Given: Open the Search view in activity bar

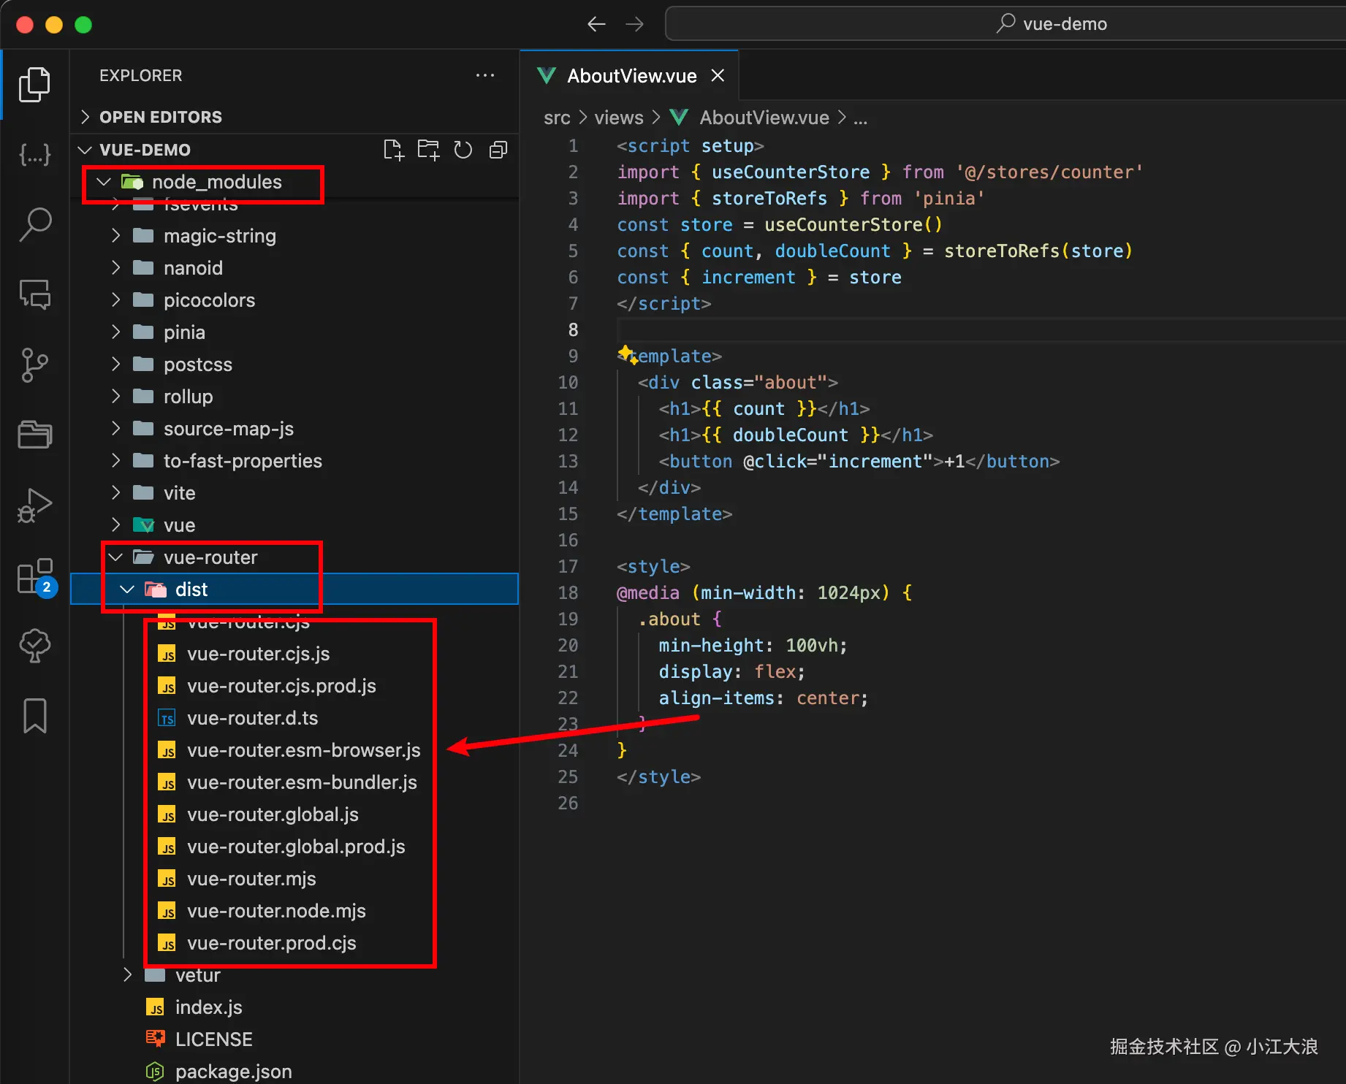Looking at the screenshot, I should click(35, 224).
